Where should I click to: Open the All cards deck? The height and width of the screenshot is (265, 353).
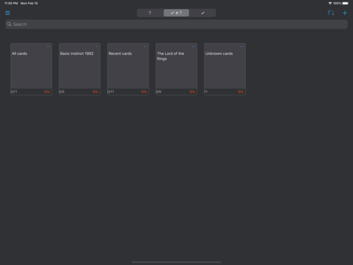pyautogui.click(x=31, y=68)
